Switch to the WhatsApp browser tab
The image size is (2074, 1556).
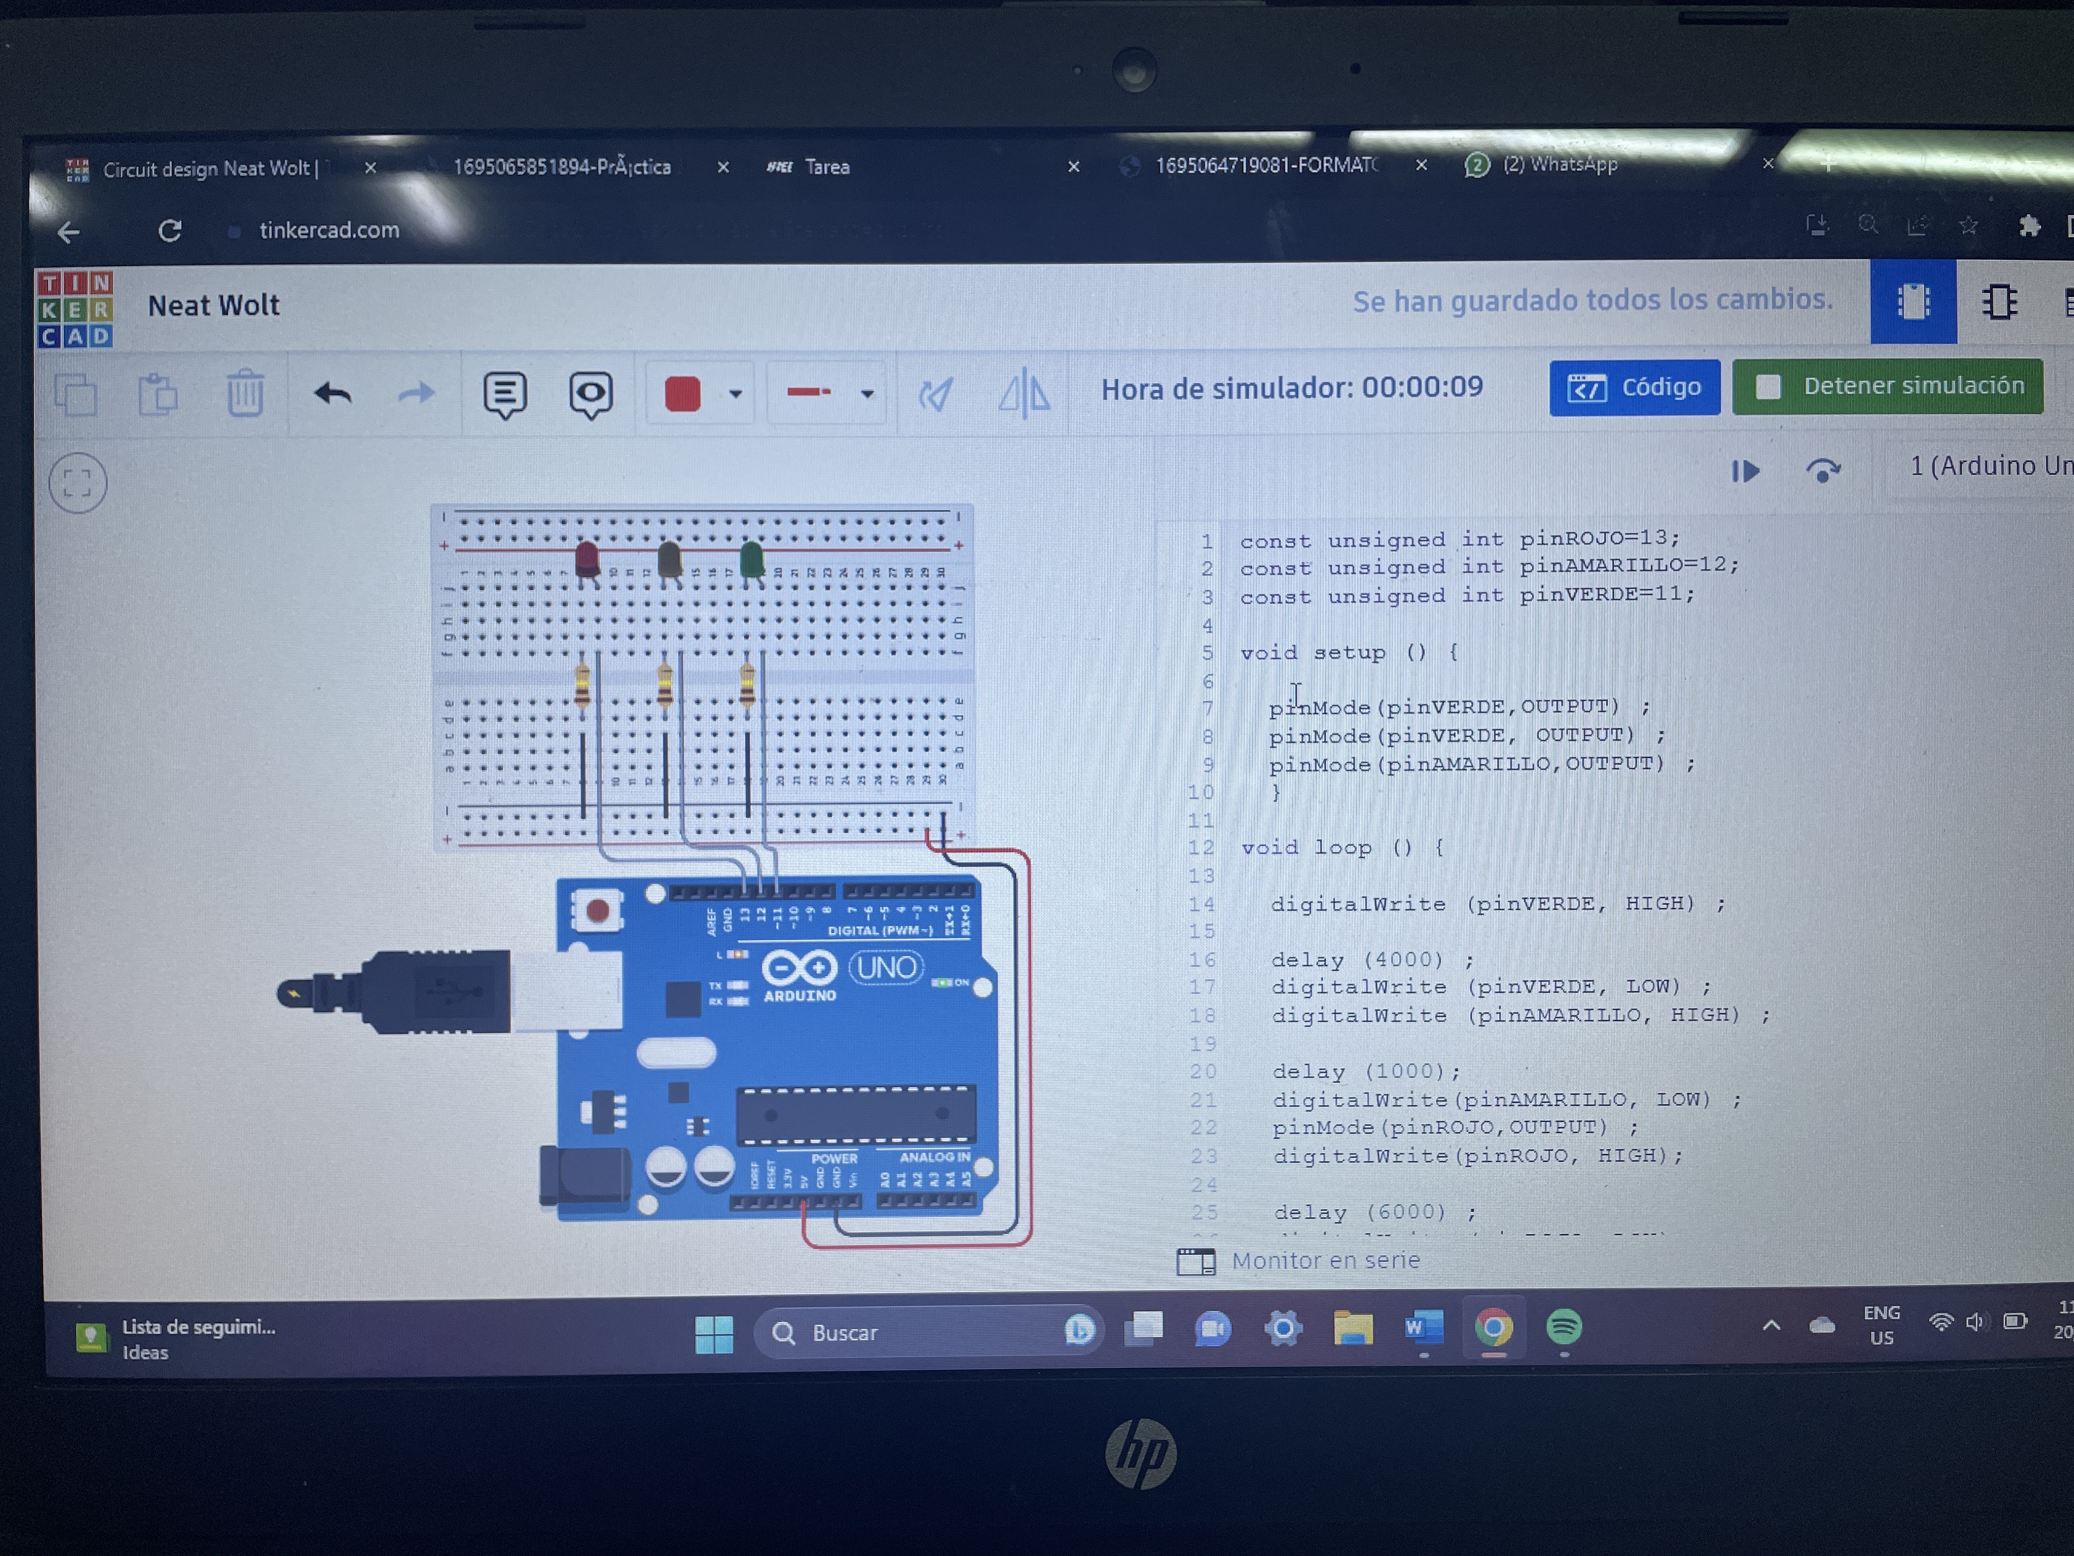(x=1559, y=165)
